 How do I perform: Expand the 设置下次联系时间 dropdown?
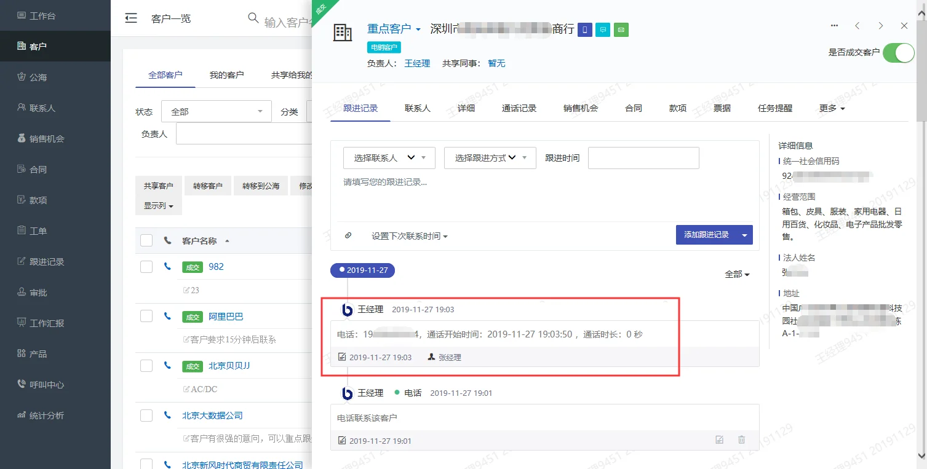click(410, 236)
